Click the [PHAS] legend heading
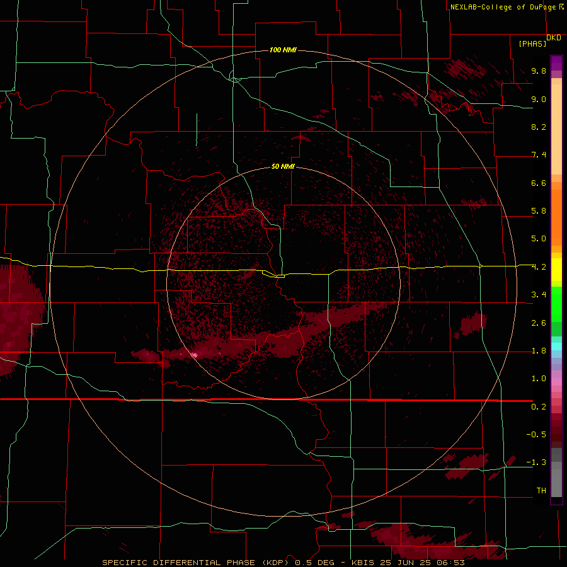567x567 pixels. click(x=532, y=43)
